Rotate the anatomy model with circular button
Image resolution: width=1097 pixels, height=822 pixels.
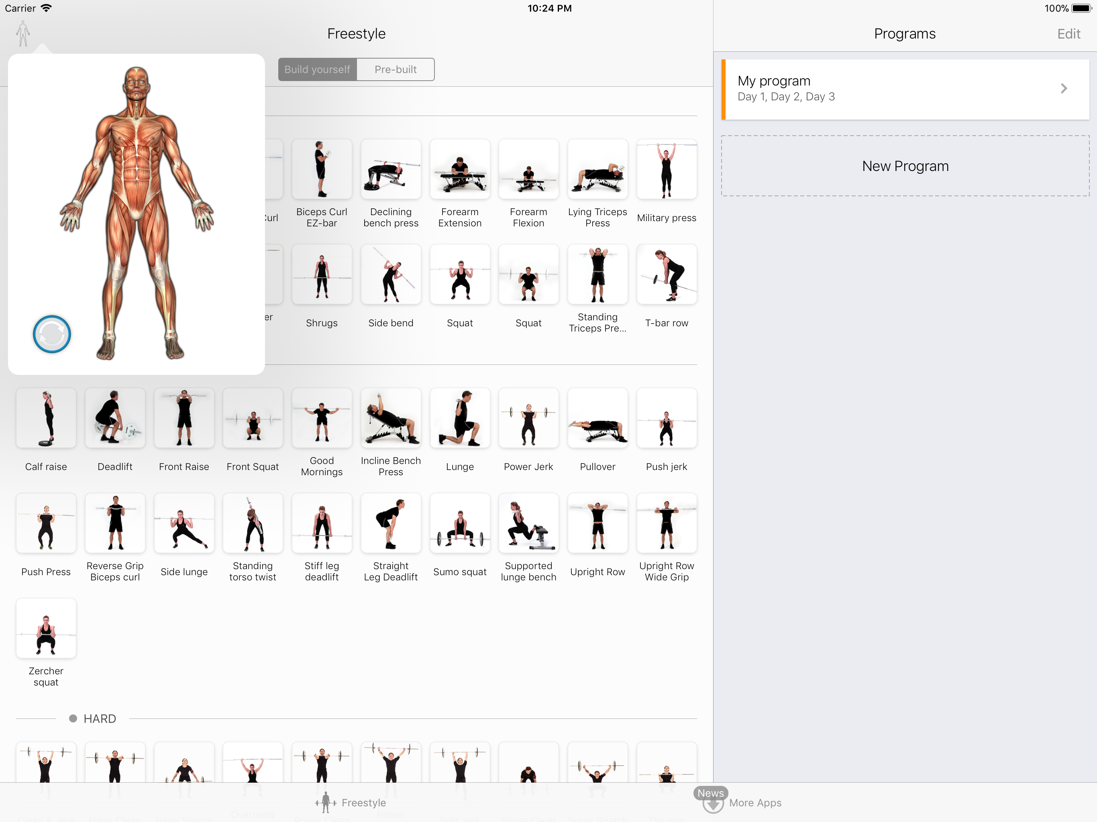tap(51, 334)
